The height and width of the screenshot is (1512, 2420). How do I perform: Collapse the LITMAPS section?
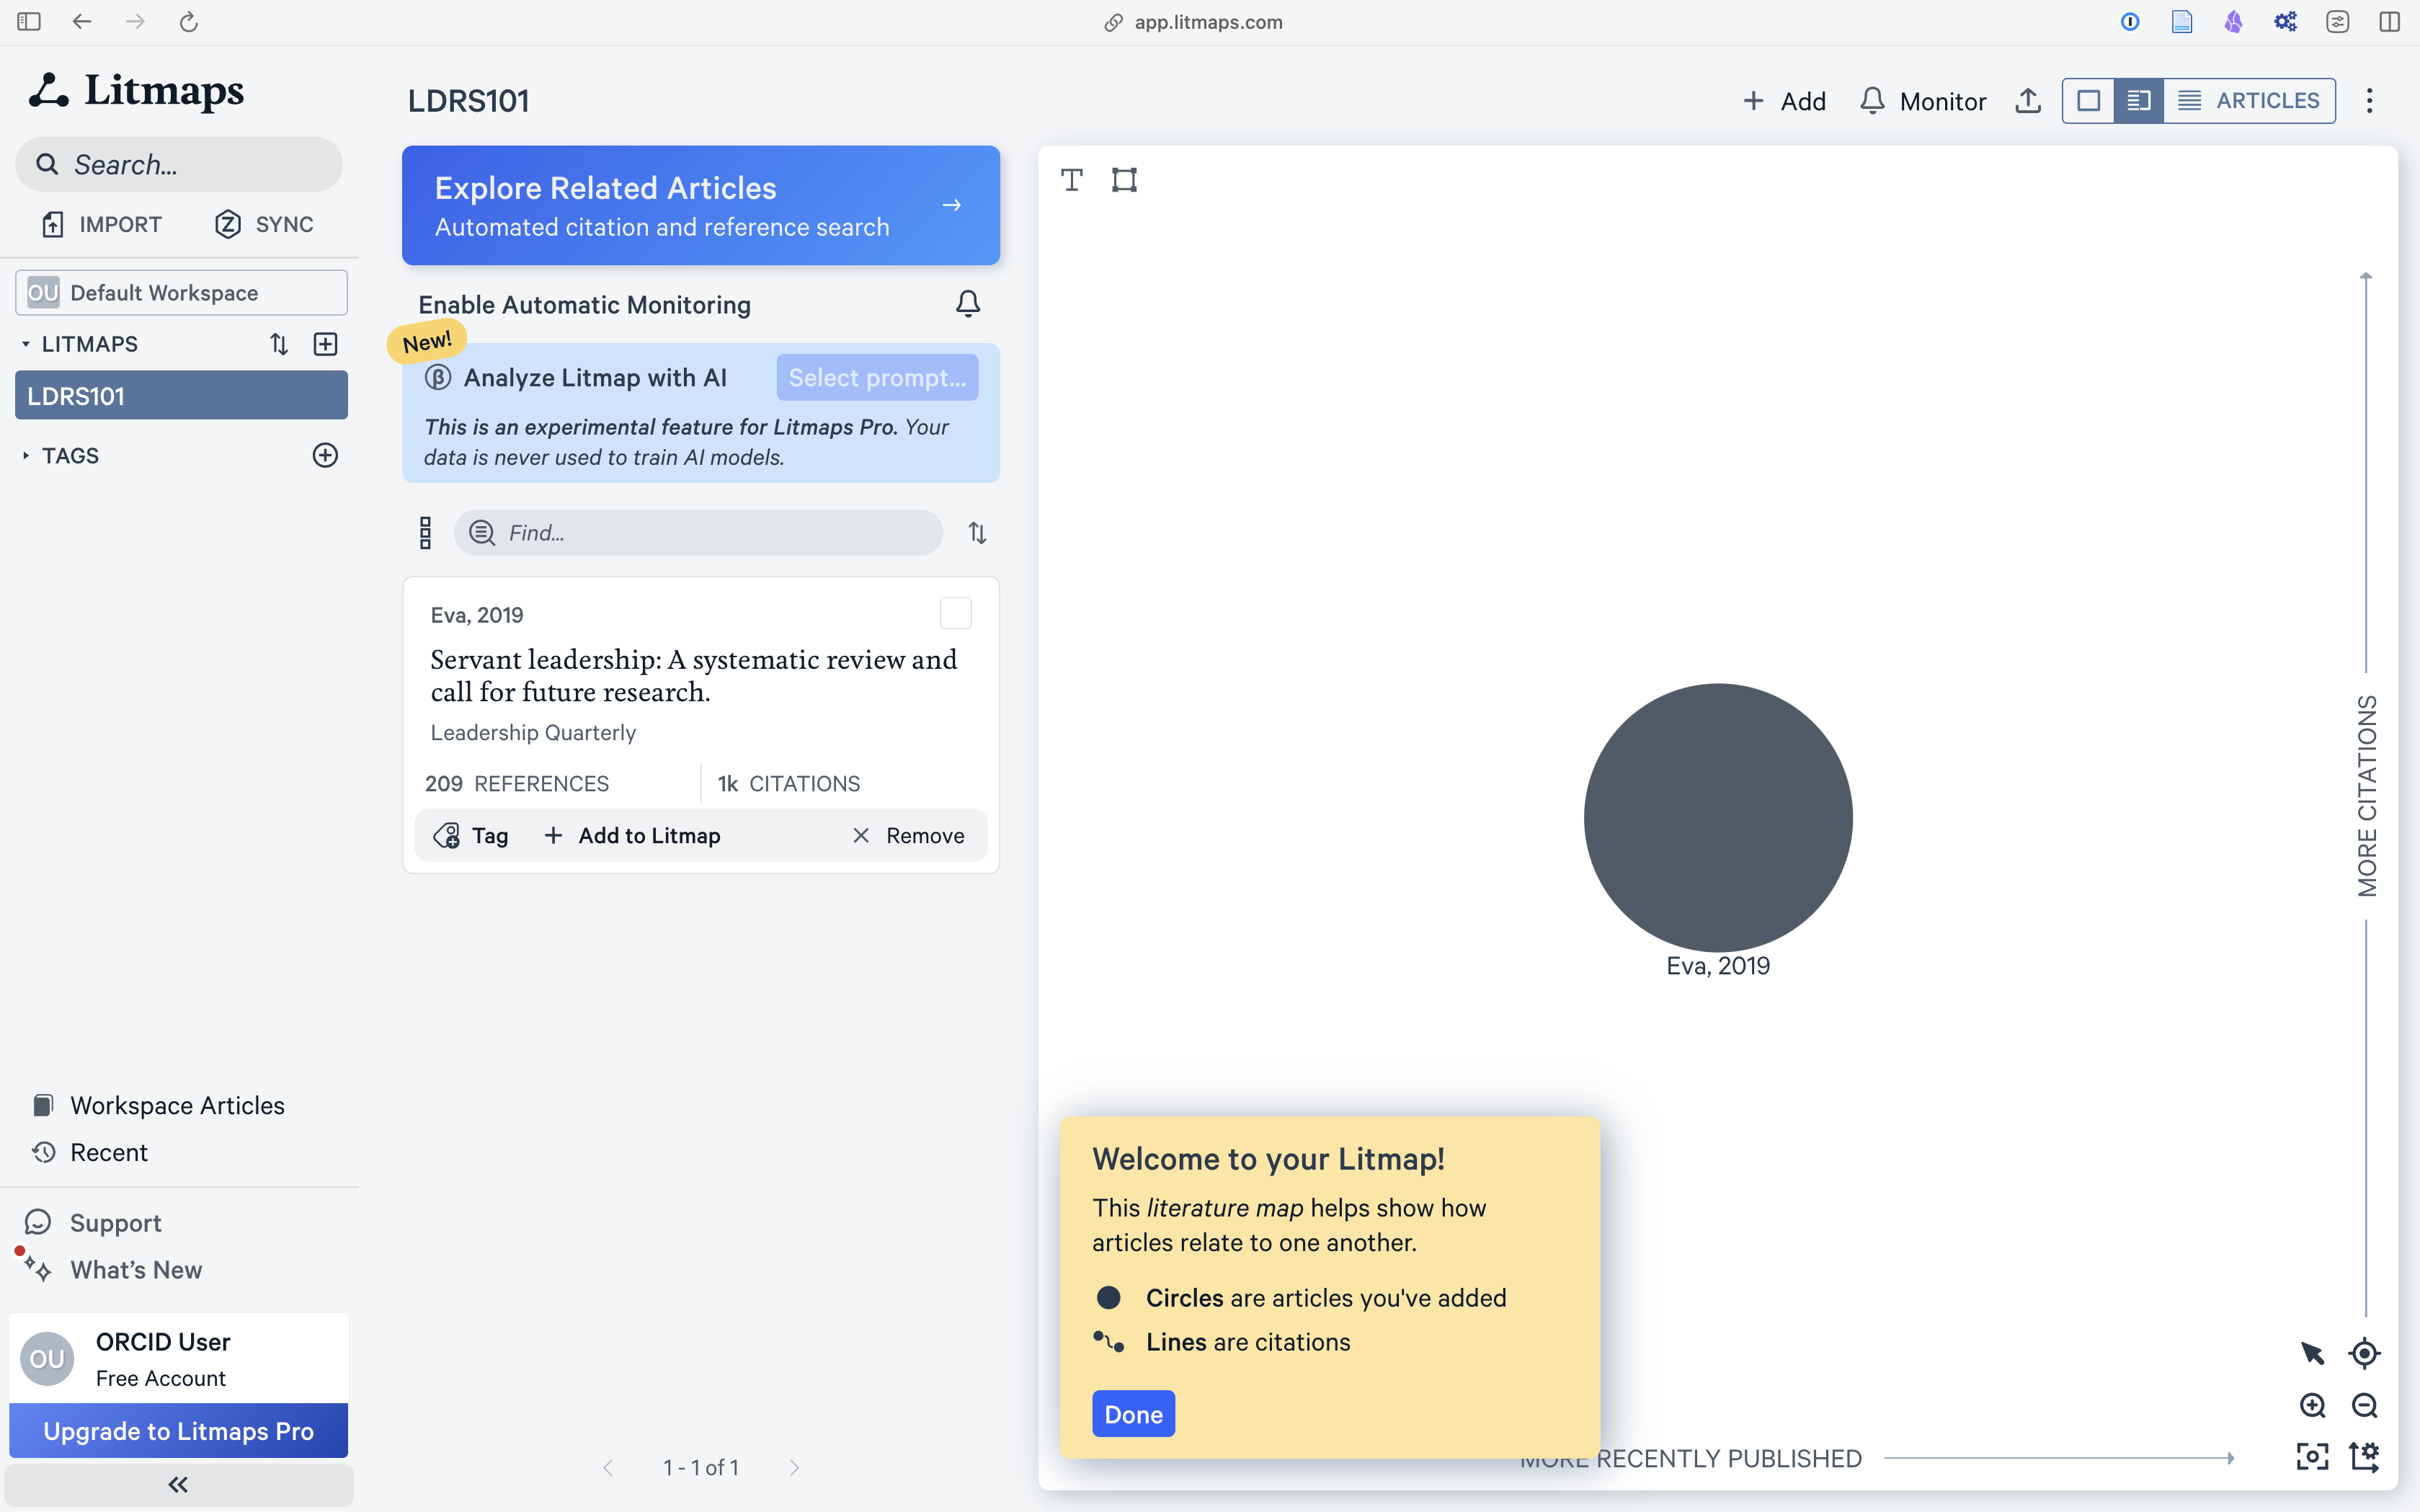coord(26,344)
